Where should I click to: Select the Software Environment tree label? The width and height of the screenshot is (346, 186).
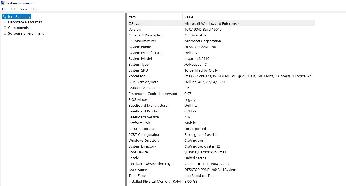(x=26, y=33)
